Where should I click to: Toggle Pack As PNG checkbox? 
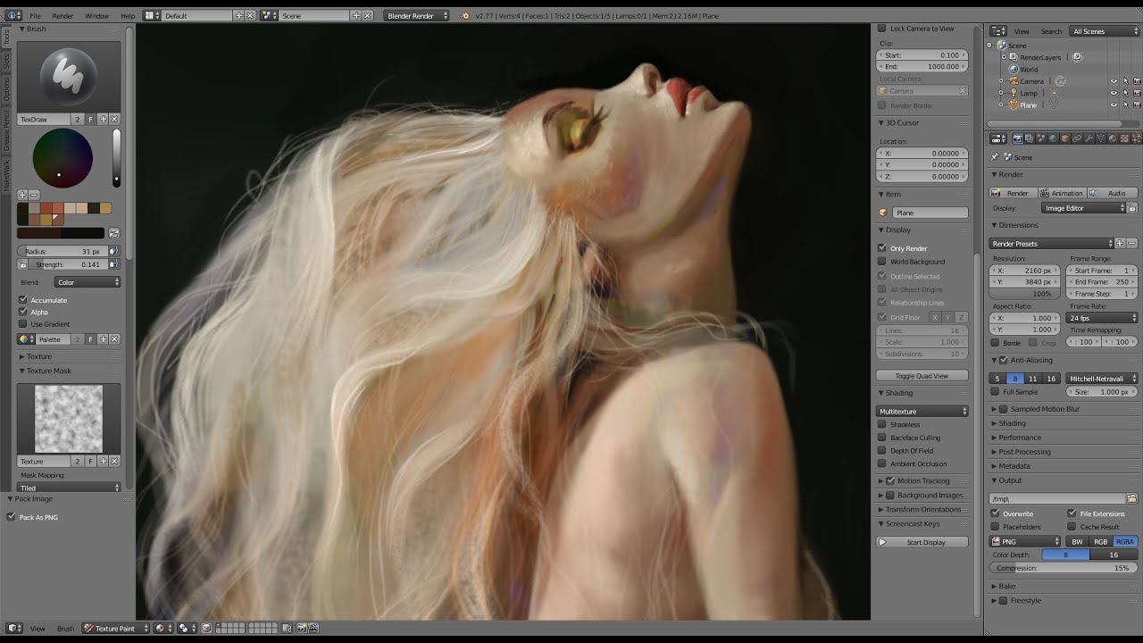12,517
